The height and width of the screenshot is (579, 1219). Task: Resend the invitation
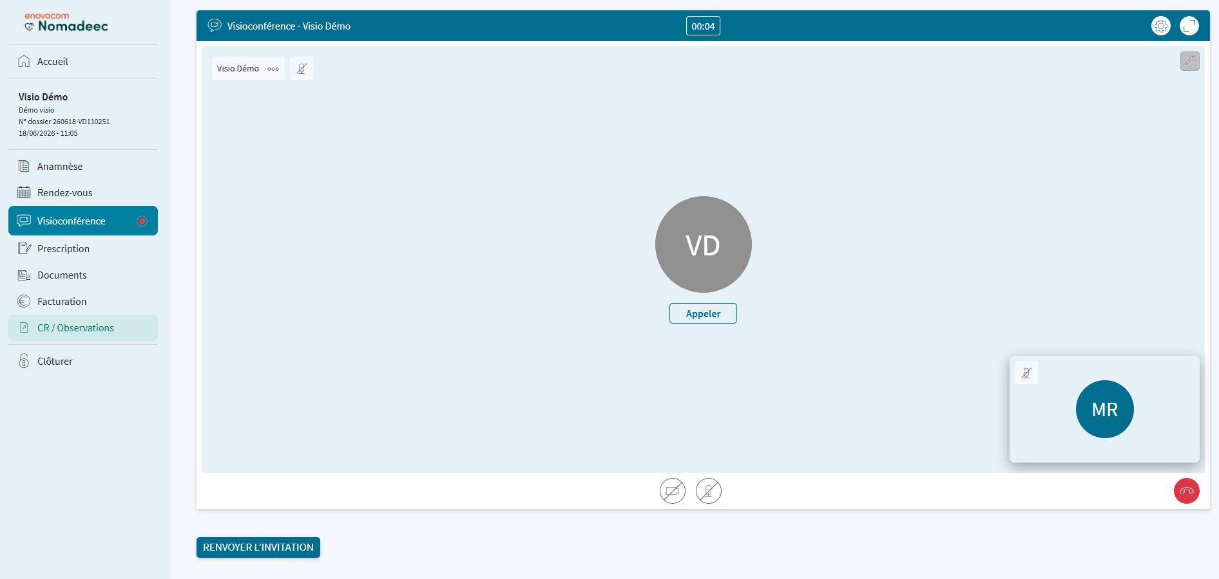tap(258, 547)
